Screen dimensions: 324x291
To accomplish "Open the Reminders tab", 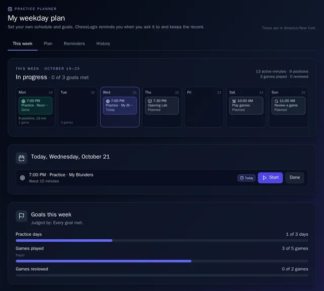I will pos(74,44).
